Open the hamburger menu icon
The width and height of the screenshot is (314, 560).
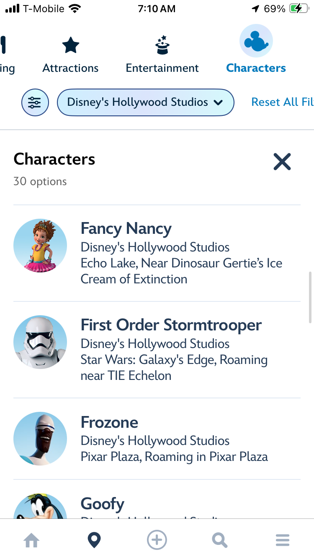(x=283, y=540)
